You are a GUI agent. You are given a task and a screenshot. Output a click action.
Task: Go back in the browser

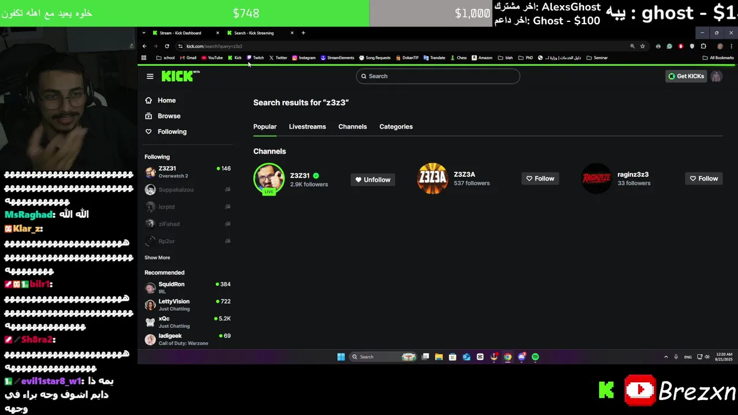click(145, 46)
